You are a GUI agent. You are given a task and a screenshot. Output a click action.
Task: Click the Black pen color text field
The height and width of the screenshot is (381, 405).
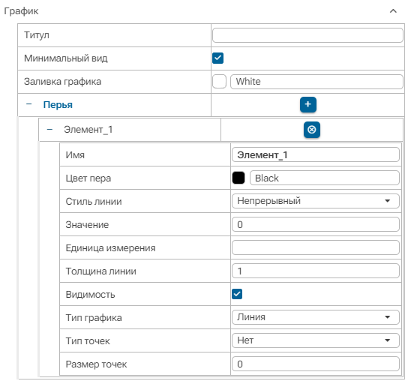[325, 178]
